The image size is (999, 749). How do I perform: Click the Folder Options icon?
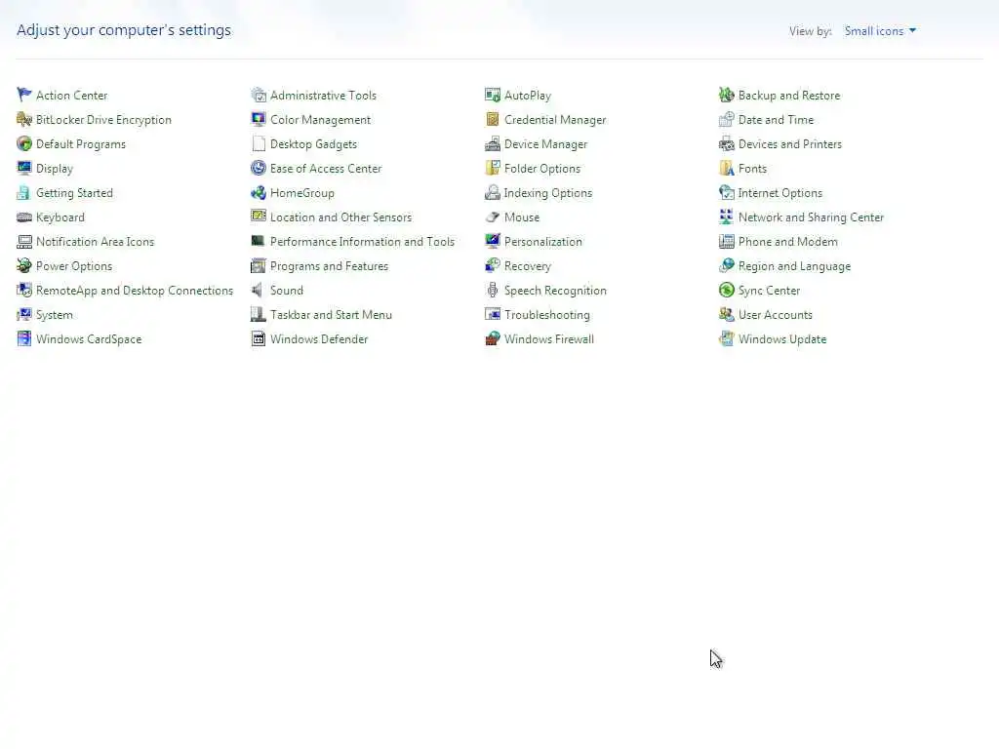[x=493, y=168]
